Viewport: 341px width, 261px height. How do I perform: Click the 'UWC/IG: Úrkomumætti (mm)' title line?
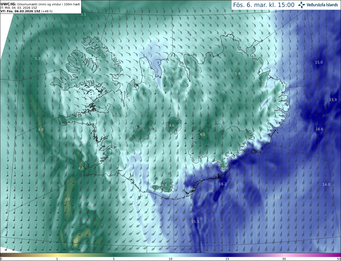[x=40, y=4]
